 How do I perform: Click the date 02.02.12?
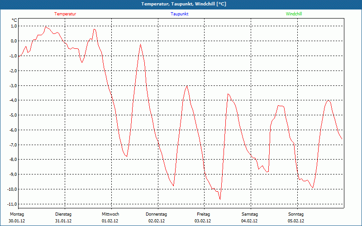point(157,221)
